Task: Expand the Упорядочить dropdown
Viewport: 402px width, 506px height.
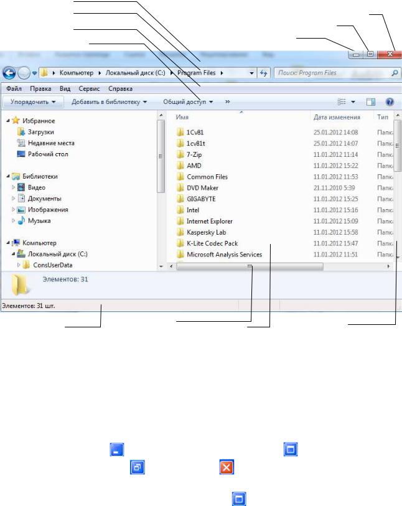Action: pyautogui.click(x=33, y=102)
